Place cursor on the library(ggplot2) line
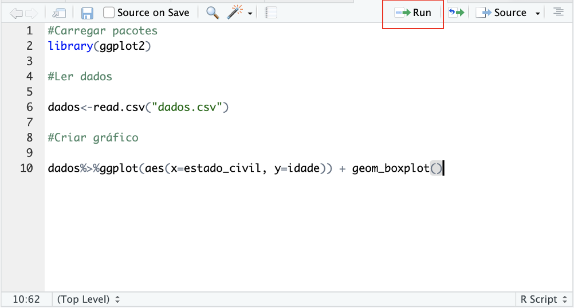The width and height of the screenshot is (574, 308). [100, 46]
